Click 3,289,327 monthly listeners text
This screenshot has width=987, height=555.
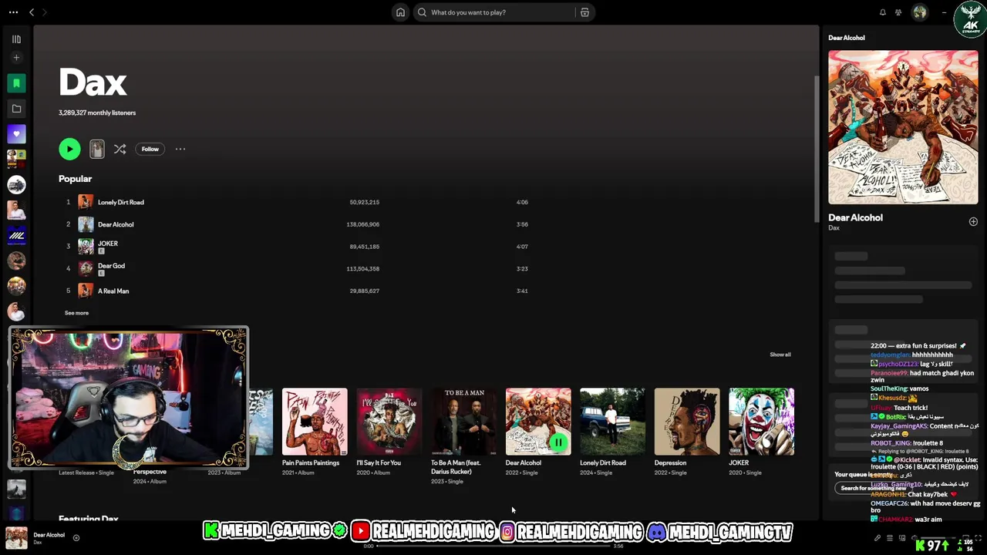[97, 113]
